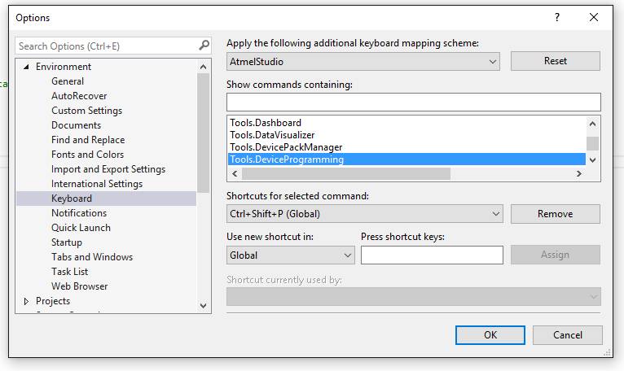The image size is (624, 371).
Task: Select Tabs and Windows settings page
Action: point(91,257)
